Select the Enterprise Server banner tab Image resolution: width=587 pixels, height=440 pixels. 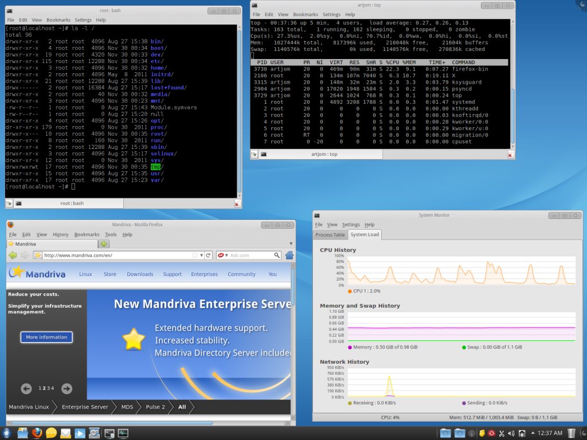pos(85,407)
